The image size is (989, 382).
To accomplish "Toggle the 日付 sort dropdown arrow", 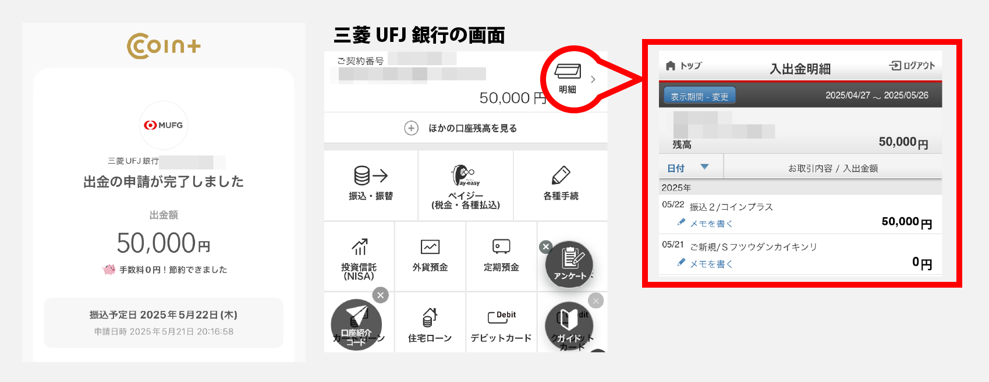I will coord(705,167).
